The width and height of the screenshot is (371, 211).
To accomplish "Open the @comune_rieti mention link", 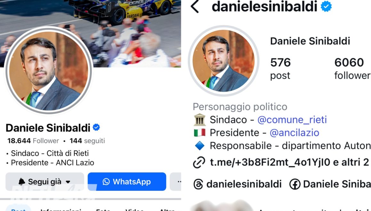I will (x=292, y=120).
